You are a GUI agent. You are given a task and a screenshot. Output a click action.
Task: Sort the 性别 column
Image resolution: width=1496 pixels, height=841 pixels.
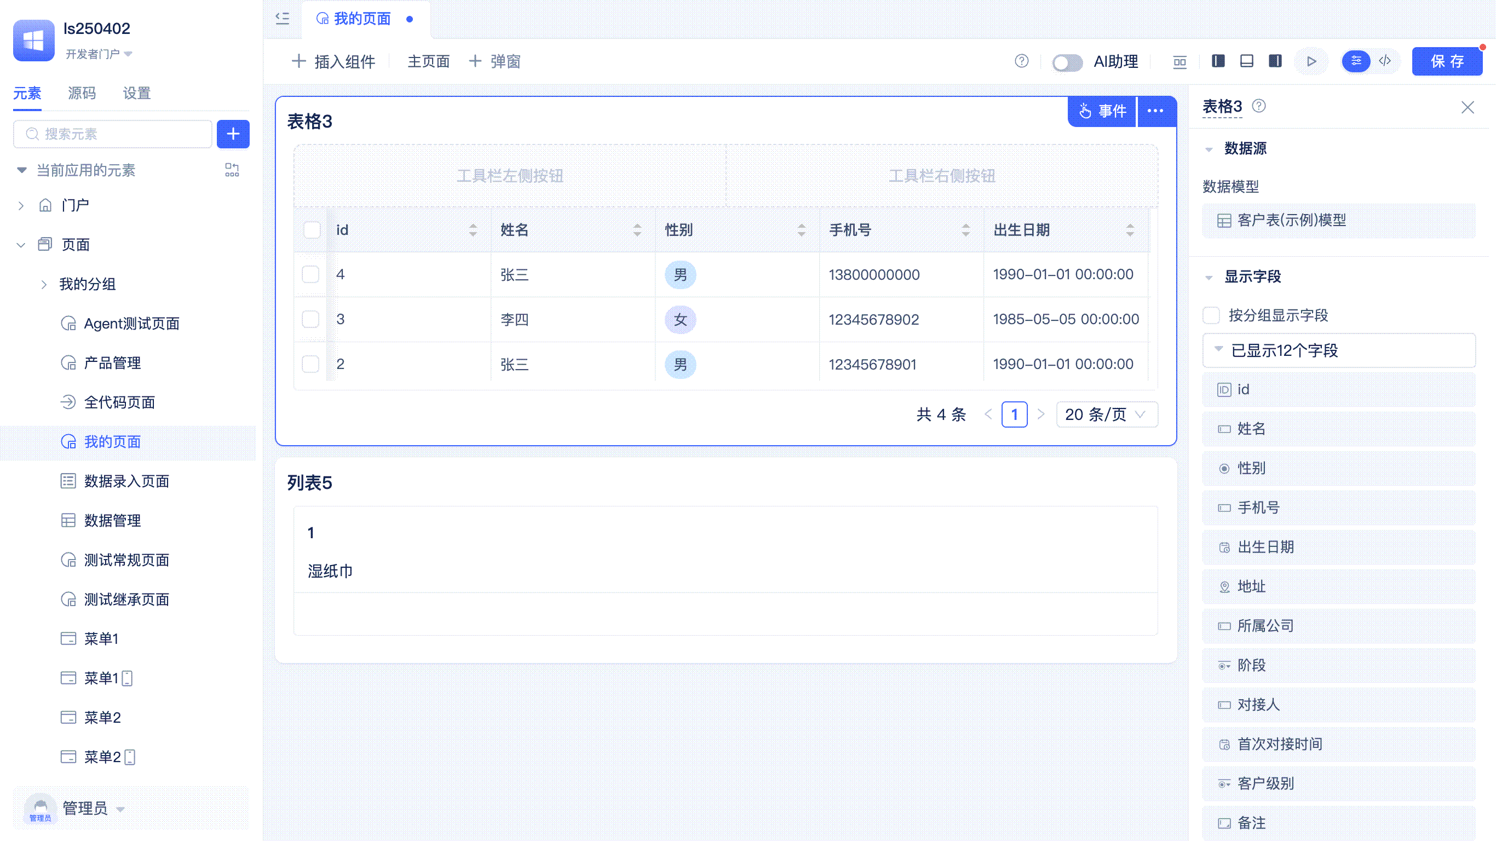pos(802,230)
